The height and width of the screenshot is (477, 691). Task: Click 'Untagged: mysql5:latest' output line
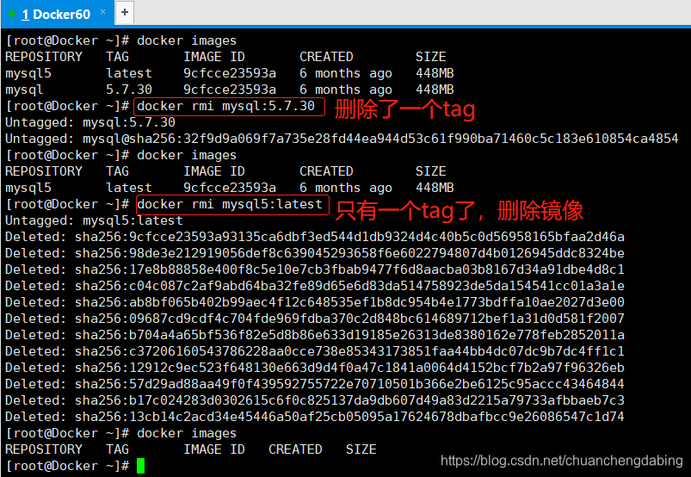(x=94, y=221)
